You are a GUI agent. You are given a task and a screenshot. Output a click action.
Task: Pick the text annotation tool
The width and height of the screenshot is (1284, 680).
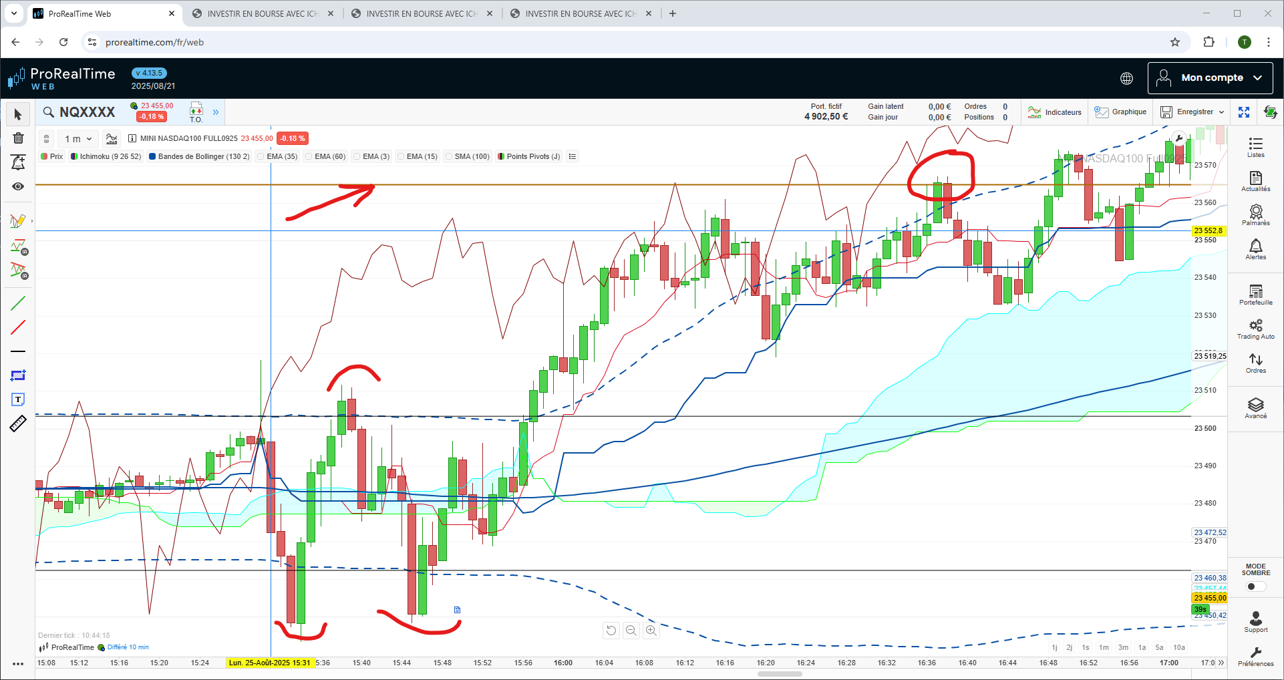point(18,399)
